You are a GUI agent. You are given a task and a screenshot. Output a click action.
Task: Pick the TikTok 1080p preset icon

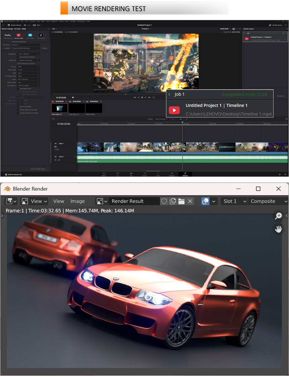(x=41, y=35)
